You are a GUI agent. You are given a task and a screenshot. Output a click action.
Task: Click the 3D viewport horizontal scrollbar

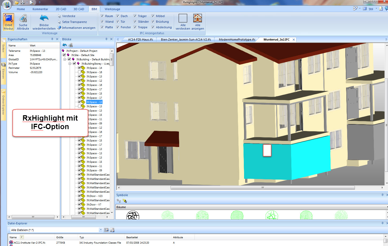262,188
